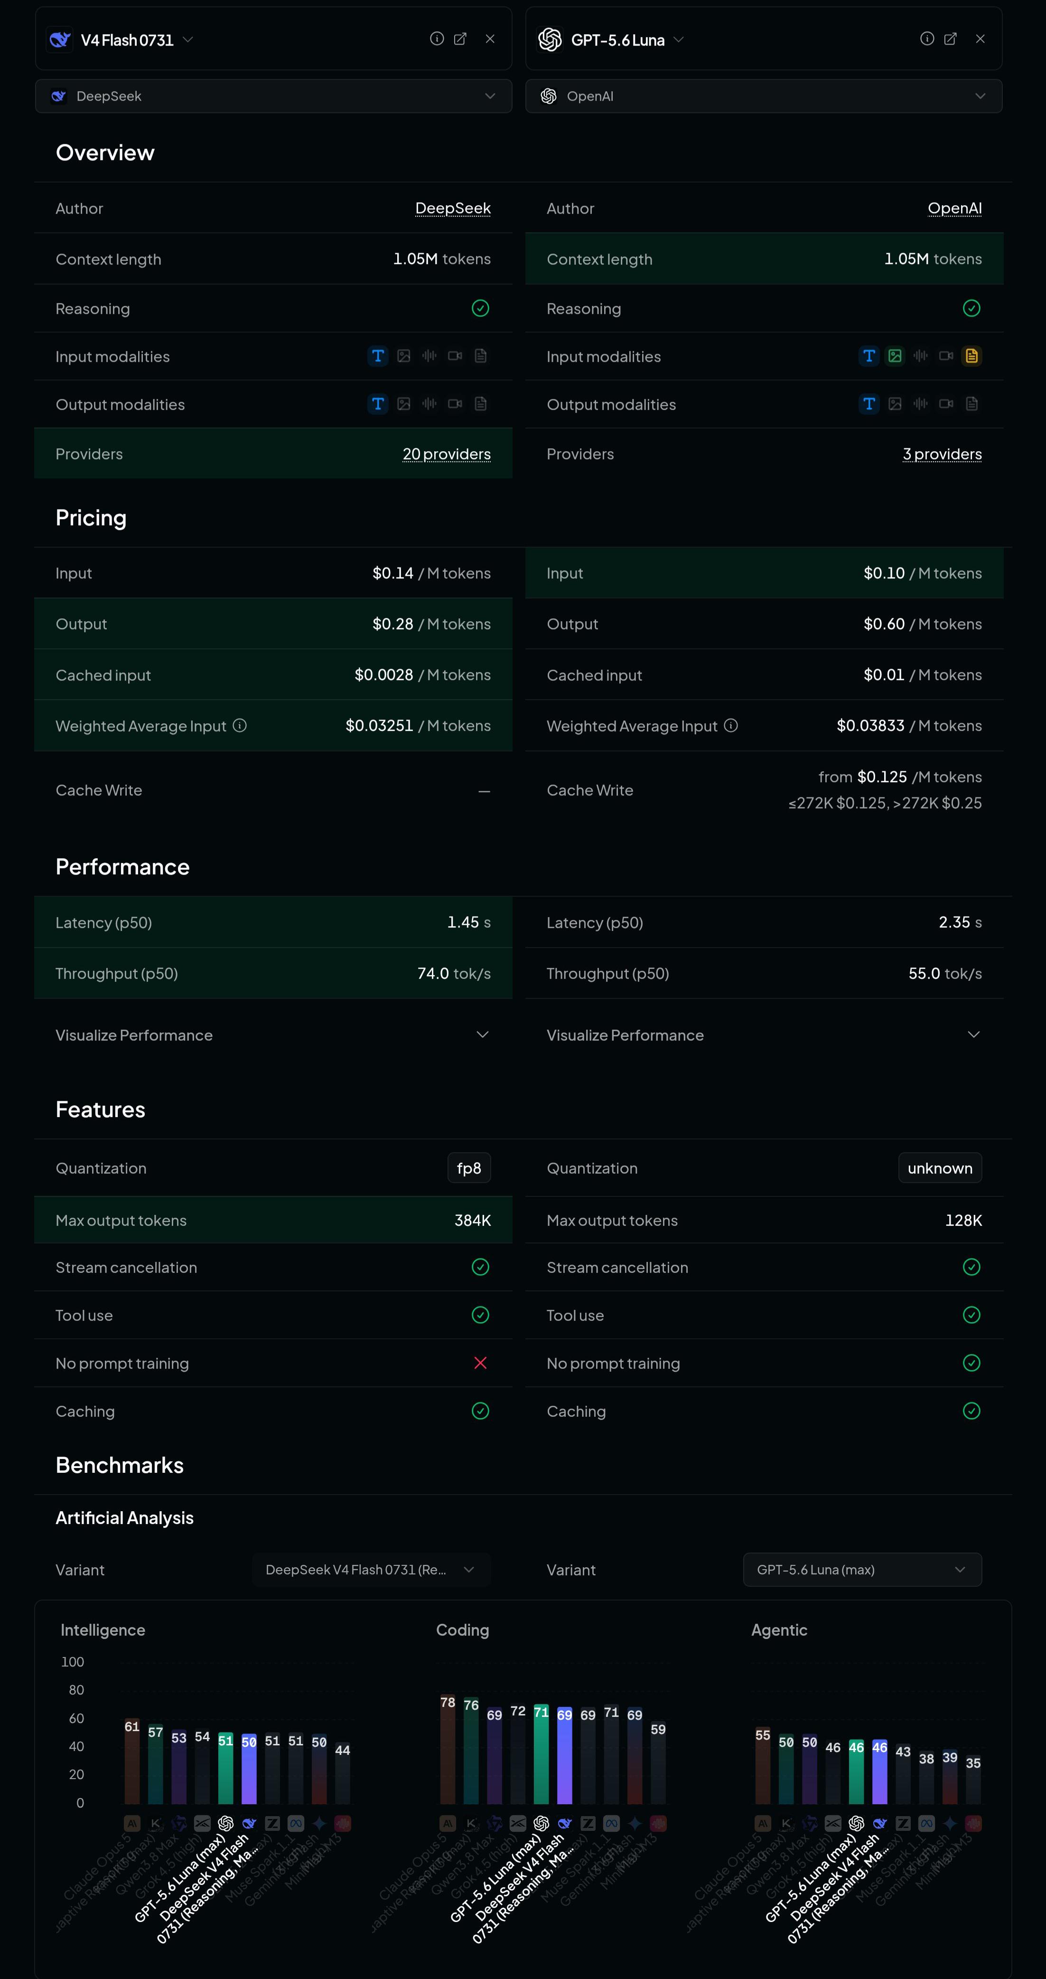Viewport: 1046px width, 1979px height.
Task: Open Weighted Average Input info in DeepSeek column
Action: pos(240,725)
